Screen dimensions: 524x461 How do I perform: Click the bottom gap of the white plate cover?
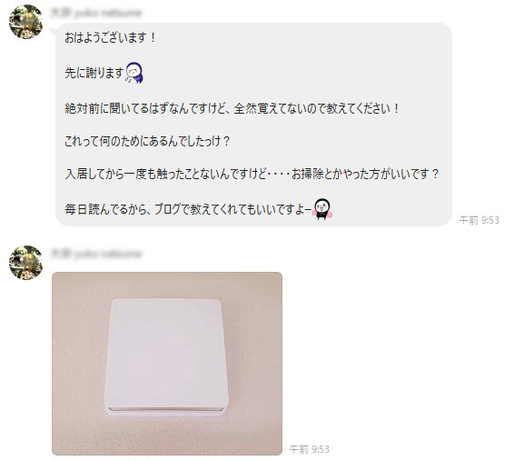pyautogui.click(x=166, y=409)
